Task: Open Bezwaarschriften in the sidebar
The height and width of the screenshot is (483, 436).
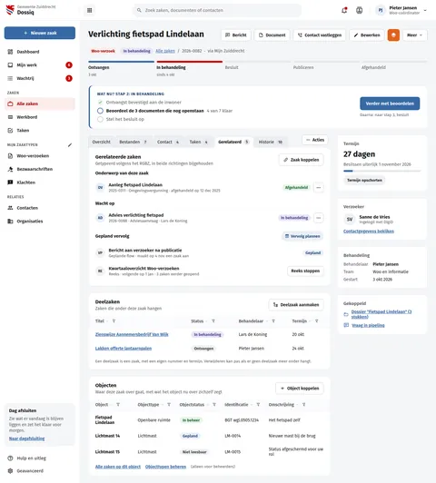Action: pyautogui.click(x=40, y=169)
